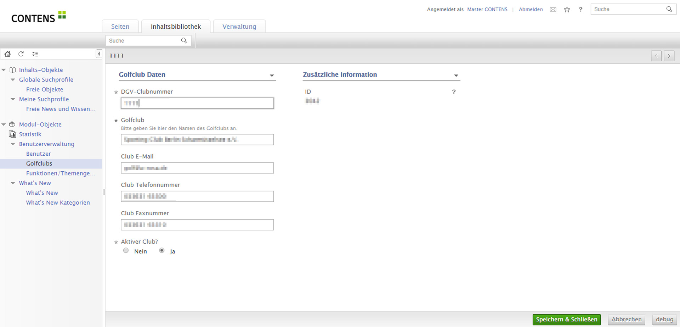The image size is (680, 327).
Task: Collapse the Benutzerverwaltung tree node
Action: (13, 144)
